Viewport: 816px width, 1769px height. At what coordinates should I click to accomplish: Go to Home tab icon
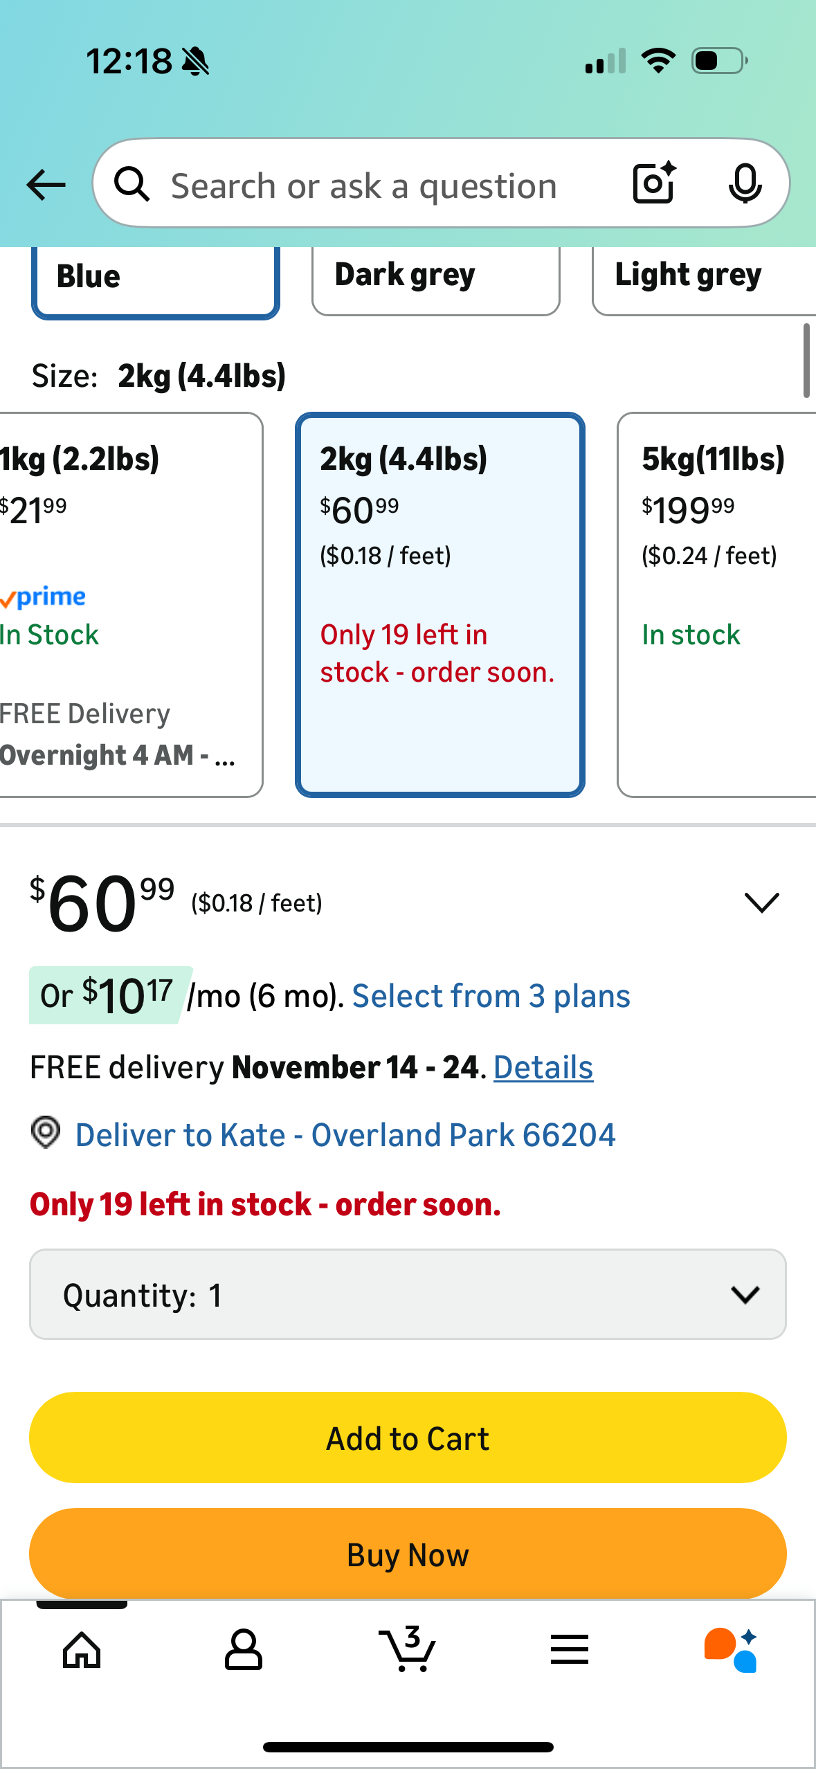(x=82, y=1650)
